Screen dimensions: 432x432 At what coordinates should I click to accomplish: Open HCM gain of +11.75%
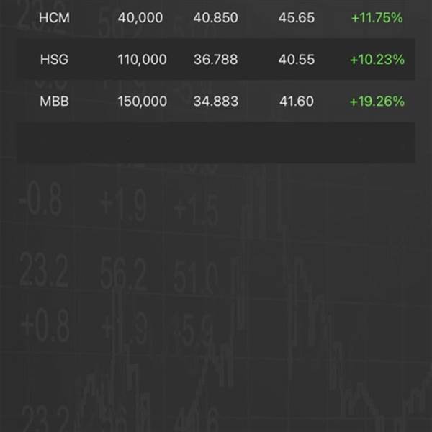point(377,18)
